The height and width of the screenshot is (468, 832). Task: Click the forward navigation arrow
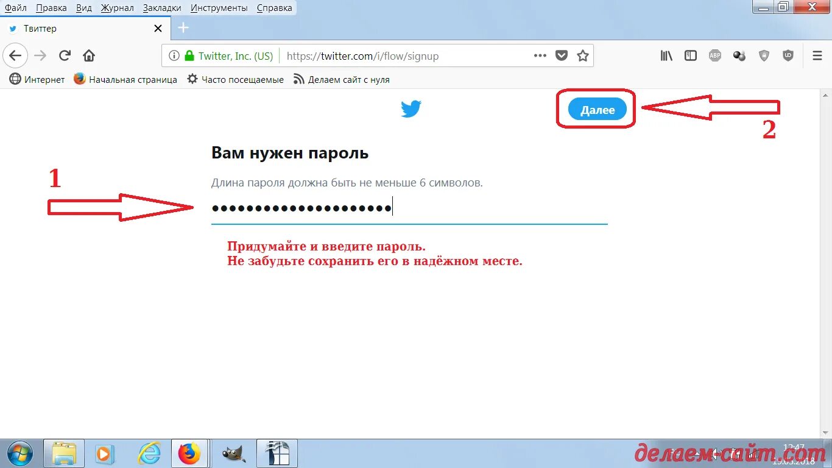[40, 56]
